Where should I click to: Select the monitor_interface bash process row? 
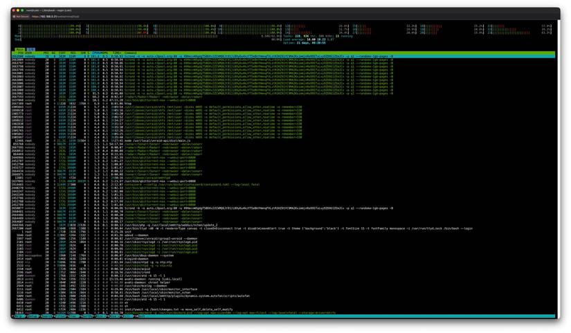(282, 289)
